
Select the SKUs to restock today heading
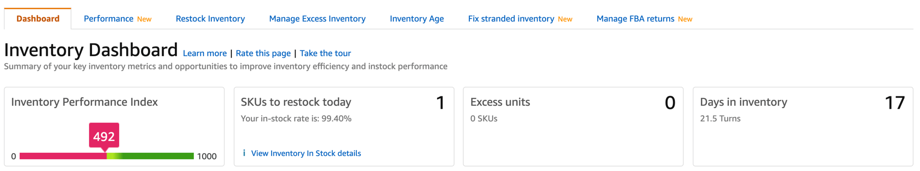[x=296, y=102]
